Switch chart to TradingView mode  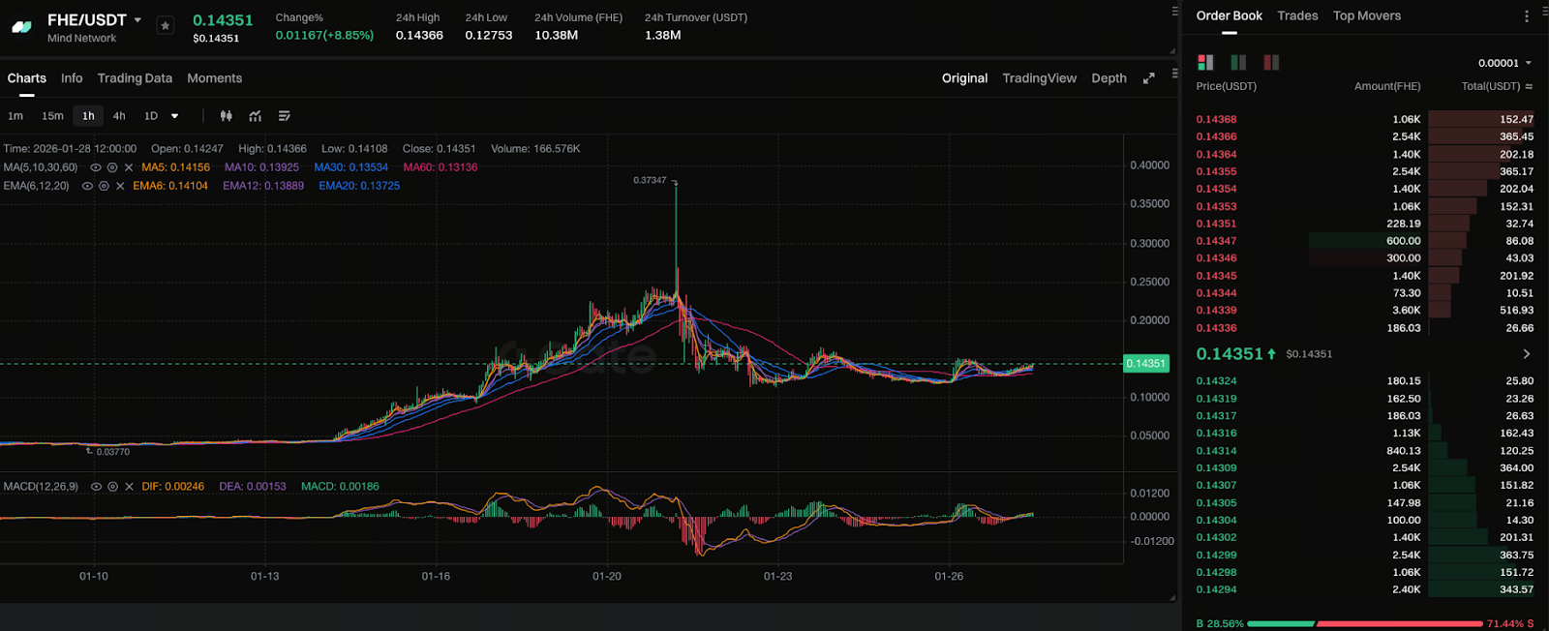pyautogui.click(x=1039, y=78)
